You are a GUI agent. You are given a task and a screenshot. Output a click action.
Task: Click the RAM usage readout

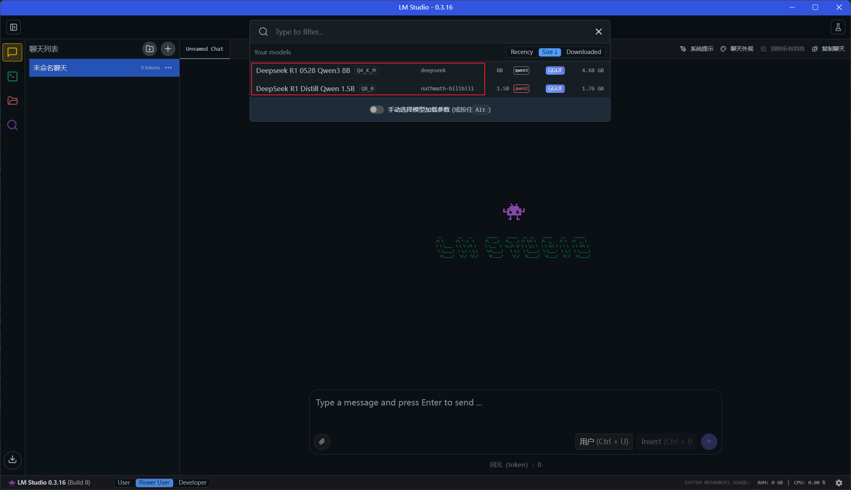[770, 483]
